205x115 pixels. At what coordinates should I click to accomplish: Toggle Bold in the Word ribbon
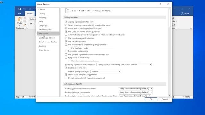tap(31, 24)
